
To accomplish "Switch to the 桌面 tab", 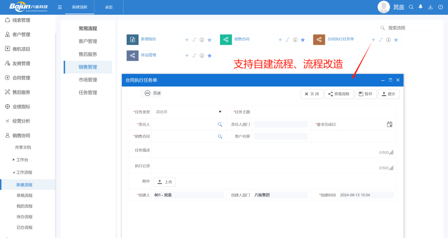I will (x=108, y=7).
